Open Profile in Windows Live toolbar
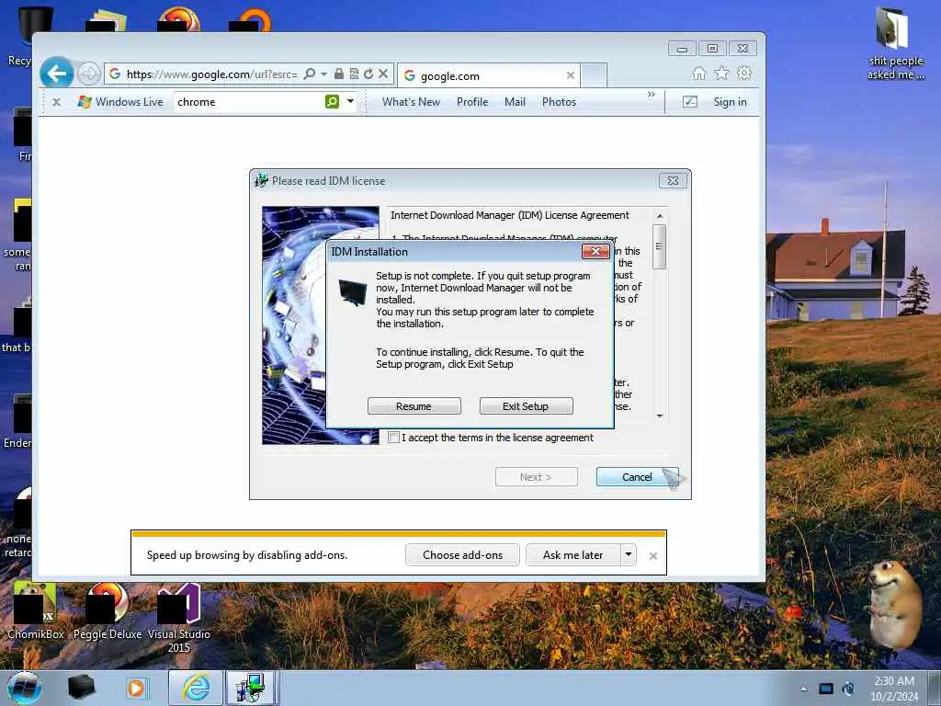This screenshot has width=941, height=706. (472, 102)
